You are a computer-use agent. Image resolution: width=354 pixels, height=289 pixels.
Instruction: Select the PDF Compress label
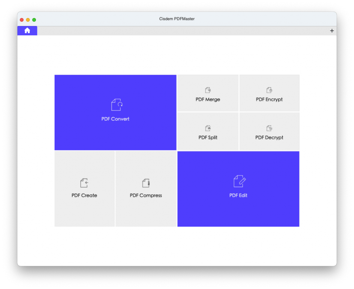click(146, 196)
